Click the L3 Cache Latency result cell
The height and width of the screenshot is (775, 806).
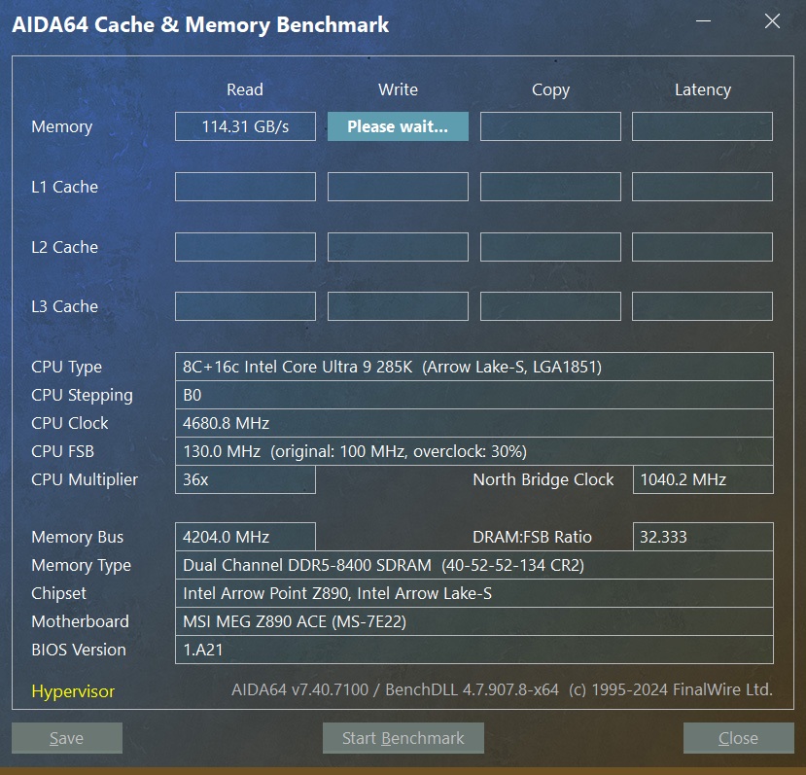(702, 306)
